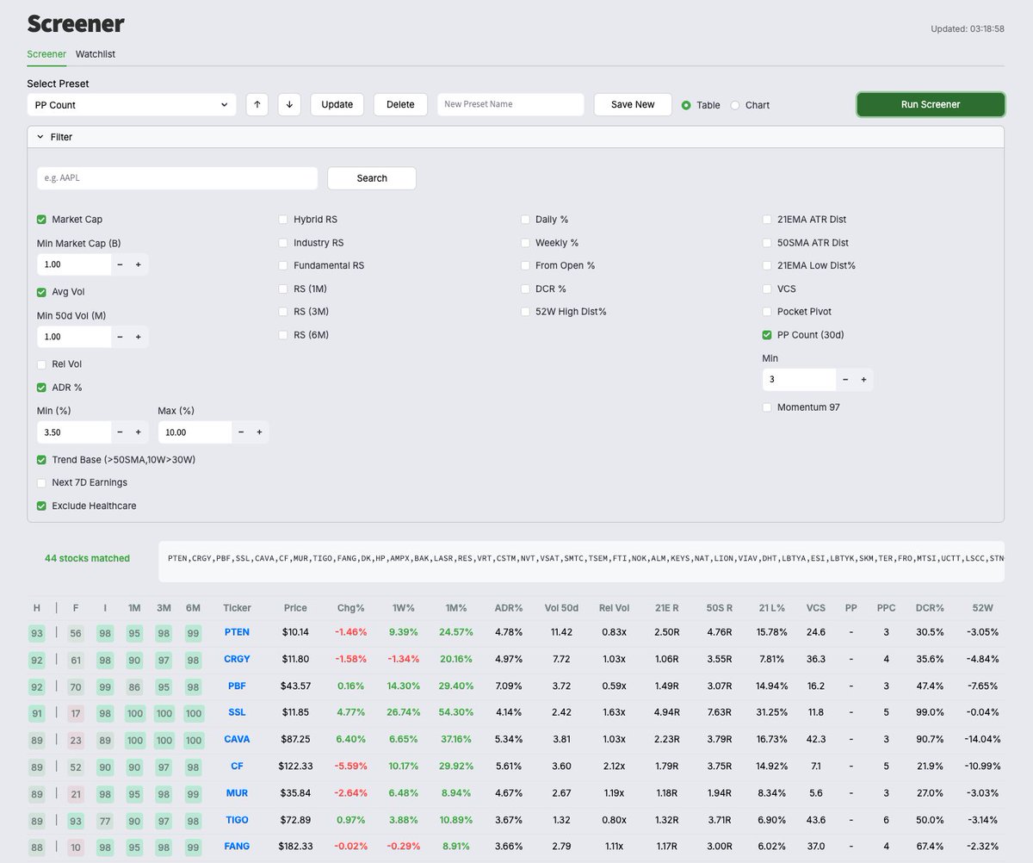
Task: Switch to the Watchlist tab
Action: 95,53
